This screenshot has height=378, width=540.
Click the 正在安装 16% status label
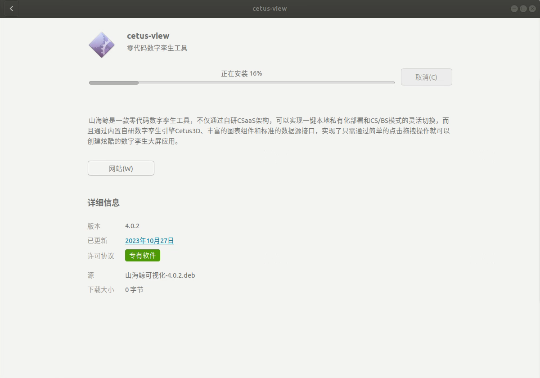[242, 73]
